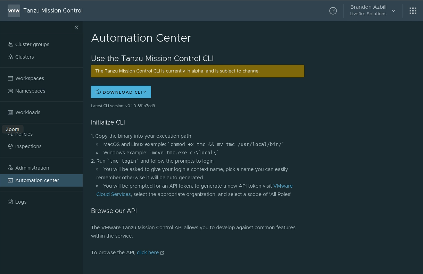Click the 'Browse our API' heading
This screenshot has height=274, width=423.
pyautogui.click(x=114, y=211)
